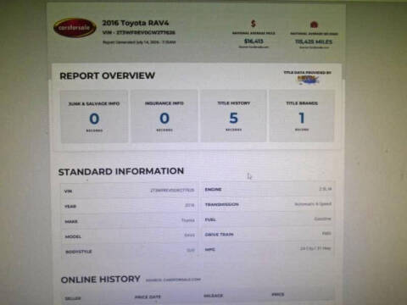Click the REPORT OVERVIEW heading

pyautogui.click(x=108, y=75)
